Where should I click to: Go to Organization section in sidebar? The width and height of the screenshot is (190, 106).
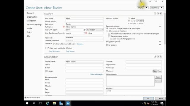click(32, 17)
